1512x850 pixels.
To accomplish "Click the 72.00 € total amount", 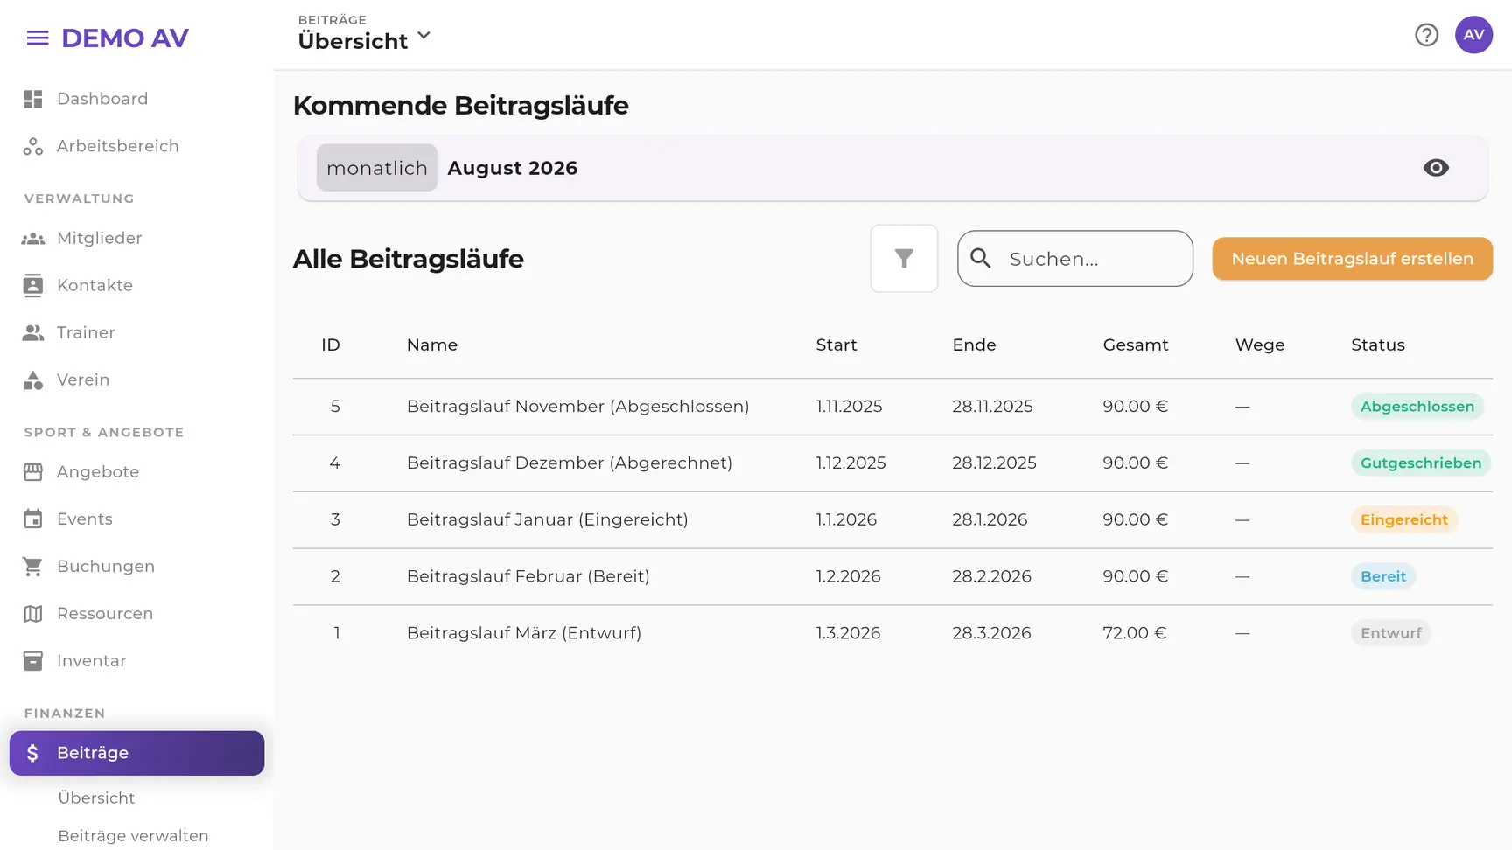I will point(1135,633).
